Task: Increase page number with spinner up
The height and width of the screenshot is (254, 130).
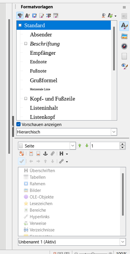Action: tap(122, 144)
